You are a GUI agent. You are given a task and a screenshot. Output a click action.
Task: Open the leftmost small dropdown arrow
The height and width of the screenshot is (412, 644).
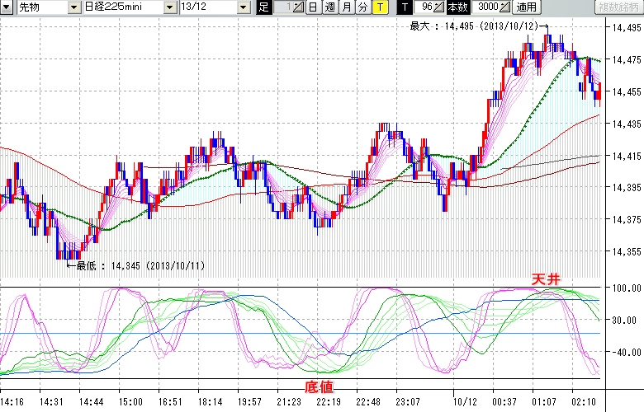point(7,7)
